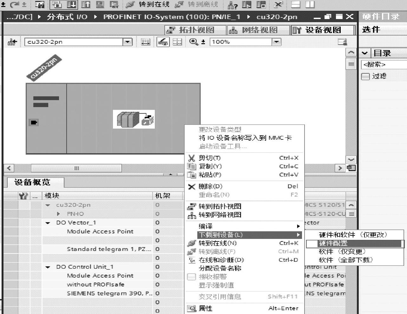Click the tools icon column header in overview table

[x=23, y=196]
